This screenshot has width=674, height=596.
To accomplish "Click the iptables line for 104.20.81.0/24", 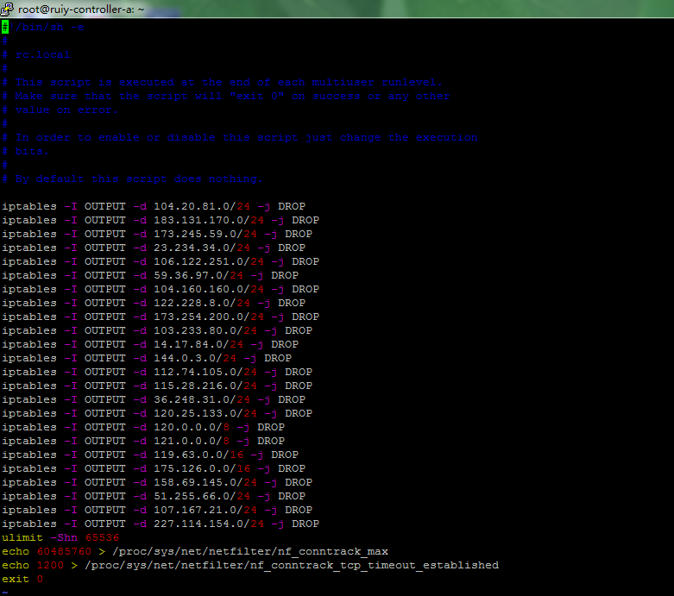I will pos(154,206).
